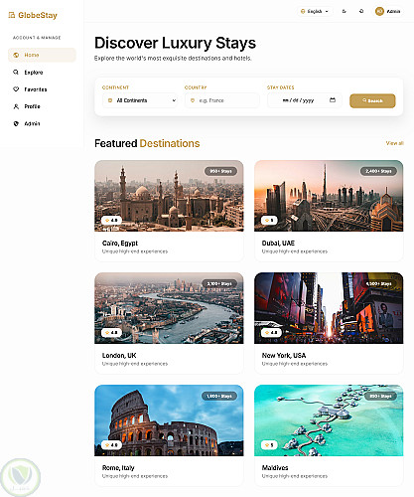414x497 pixels.
Task: Open the Cairo, Egypt destination card
Action: 169,211
